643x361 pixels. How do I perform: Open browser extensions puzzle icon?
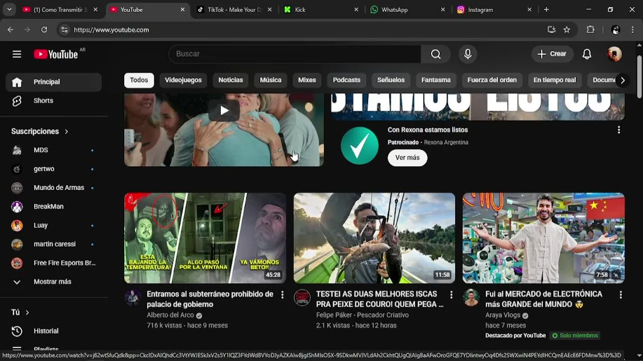(x=590, y=30)
